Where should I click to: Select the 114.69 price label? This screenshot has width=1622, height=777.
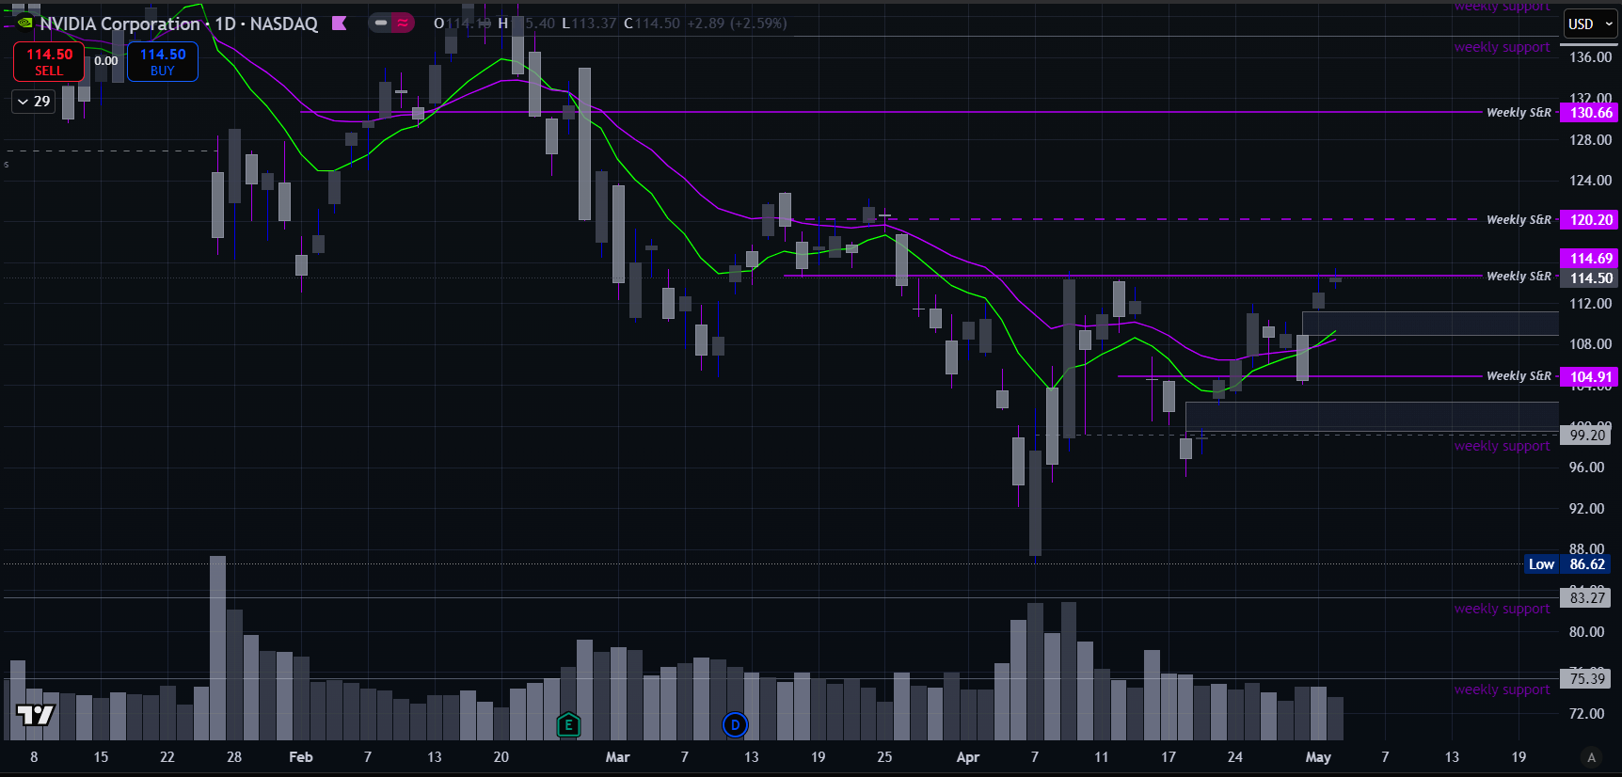(x=1589, y=259)
